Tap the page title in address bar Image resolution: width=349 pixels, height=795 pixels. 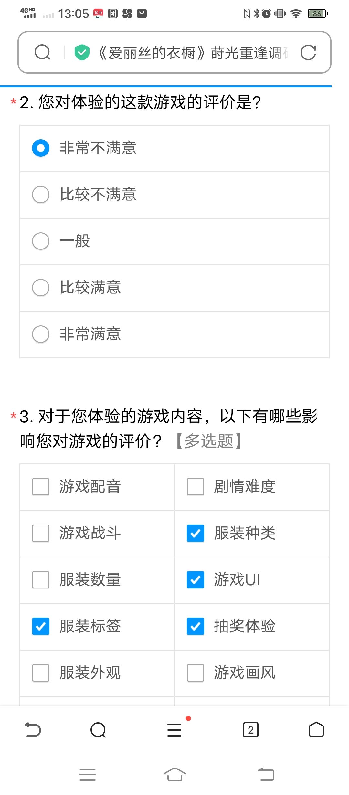coord(193,53)
